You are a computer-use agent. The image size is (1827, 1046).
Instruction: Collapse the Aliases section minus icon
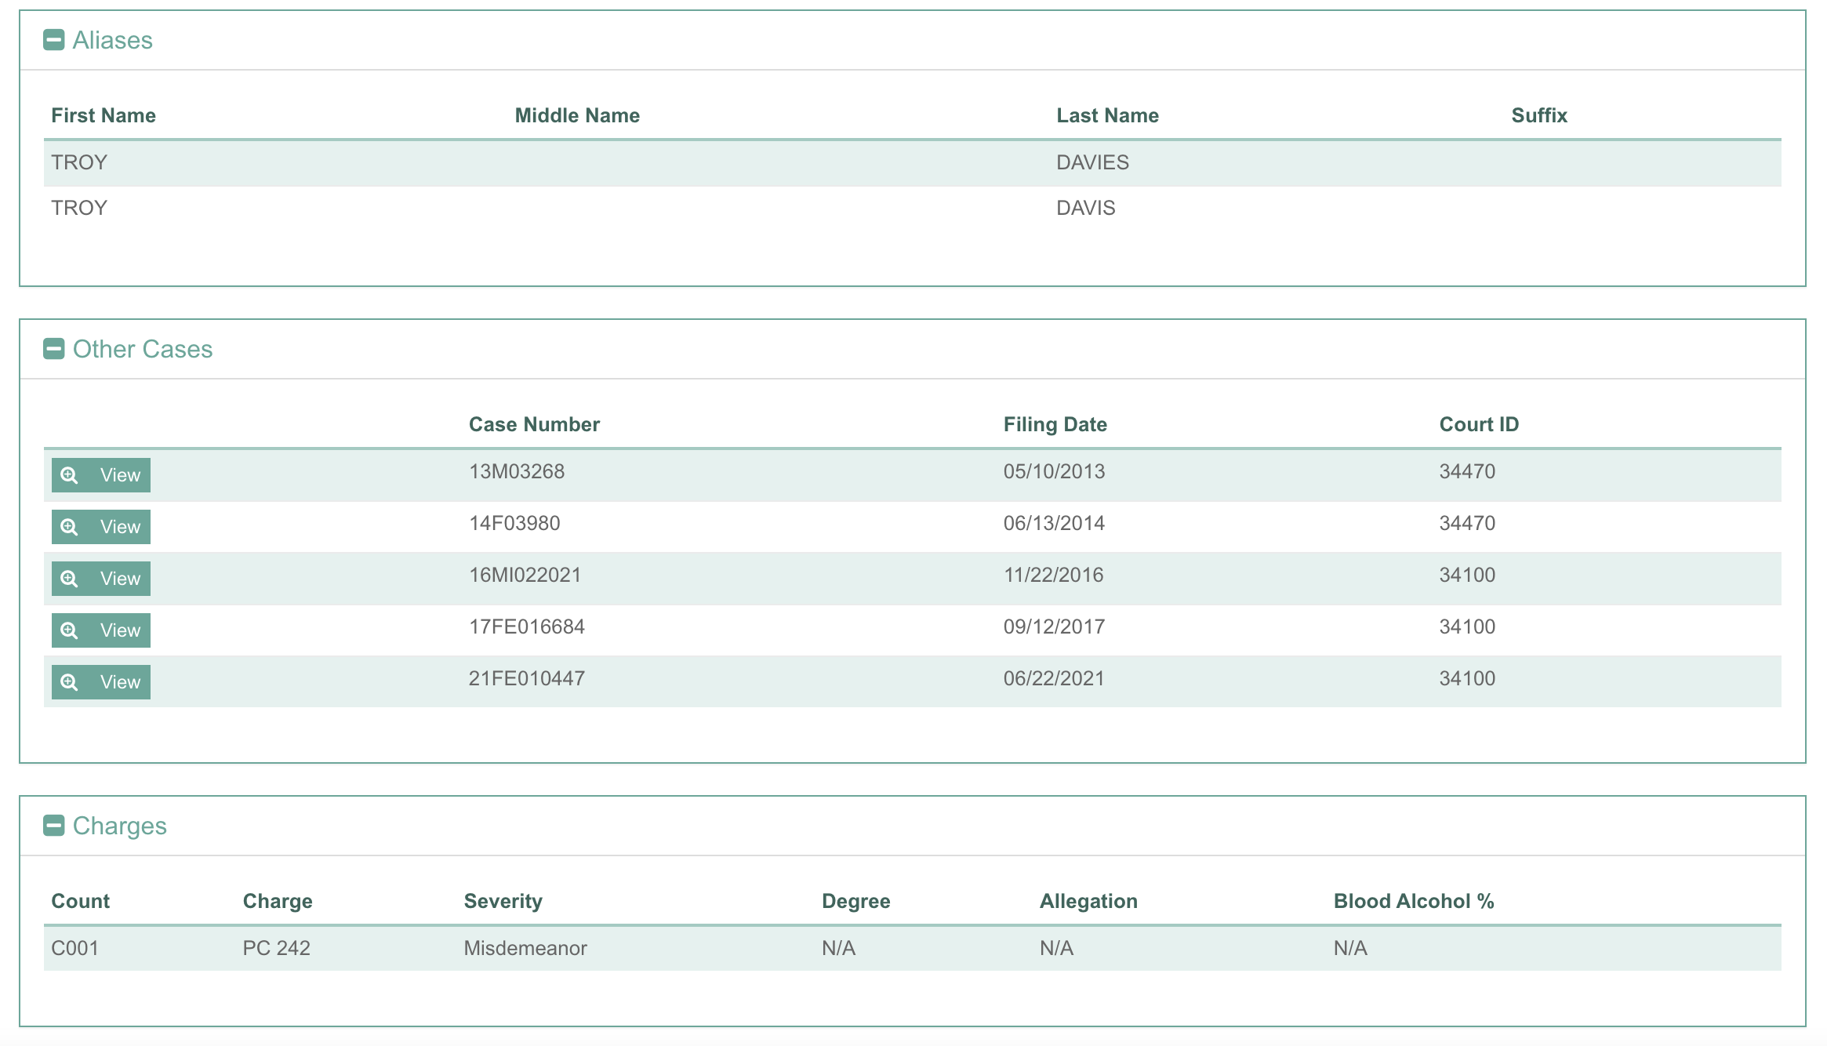click(53, 40)
